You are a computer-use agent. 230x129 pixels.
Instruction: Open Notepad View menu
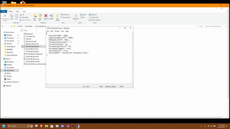(x=62, y=31)
